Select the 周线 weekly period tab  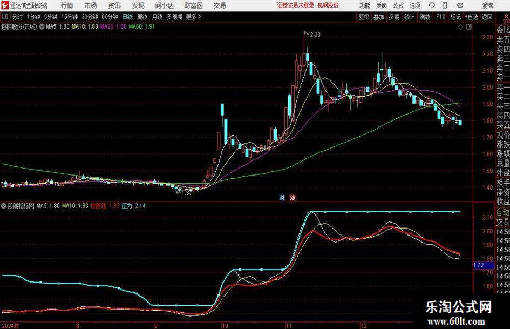click(x=142, y=17)
